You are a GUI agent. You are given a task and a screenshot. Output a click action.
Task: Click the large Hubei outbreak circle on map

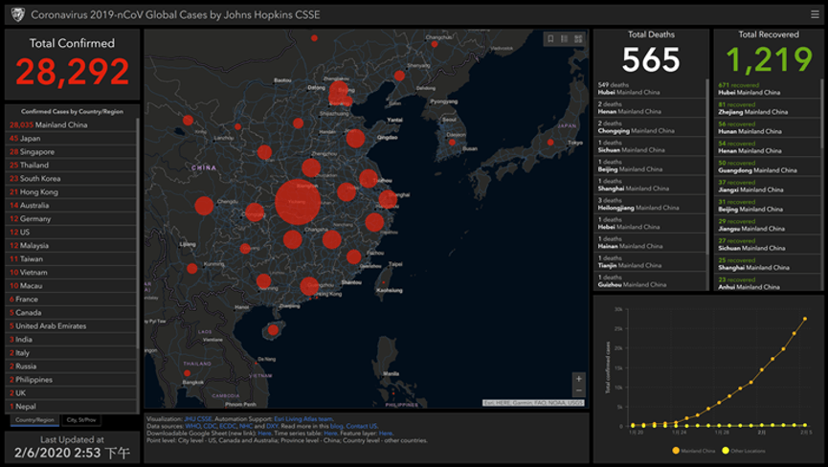[x=298, y=202]
